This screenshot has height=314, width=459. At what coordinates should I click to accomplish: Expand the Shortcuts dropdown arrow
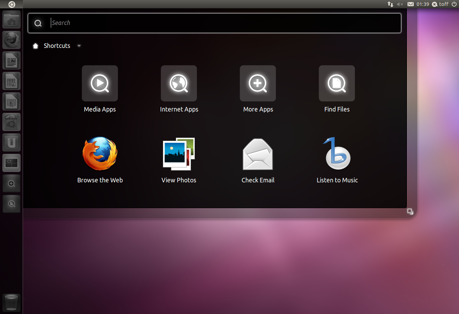coord(79,46)
